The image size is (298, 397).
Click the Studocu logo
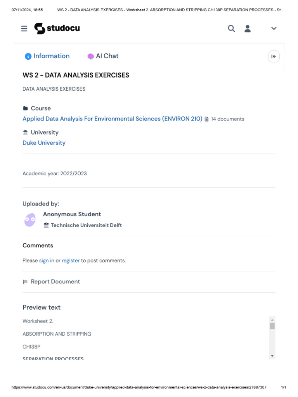(57, 28)
